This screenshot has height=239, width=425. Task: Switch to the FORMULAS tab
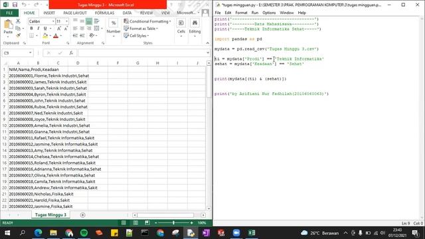[104, 13]
